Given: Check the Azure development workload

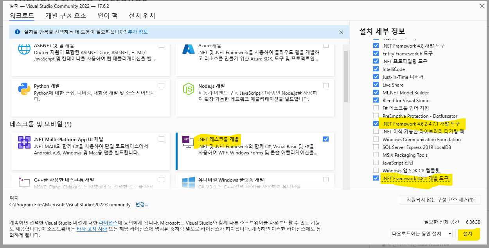Looking at the screenshot, I should point(326,45).
